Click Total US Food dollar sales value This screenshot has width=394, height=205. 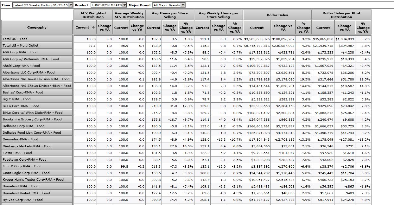[x=257, y=39]
